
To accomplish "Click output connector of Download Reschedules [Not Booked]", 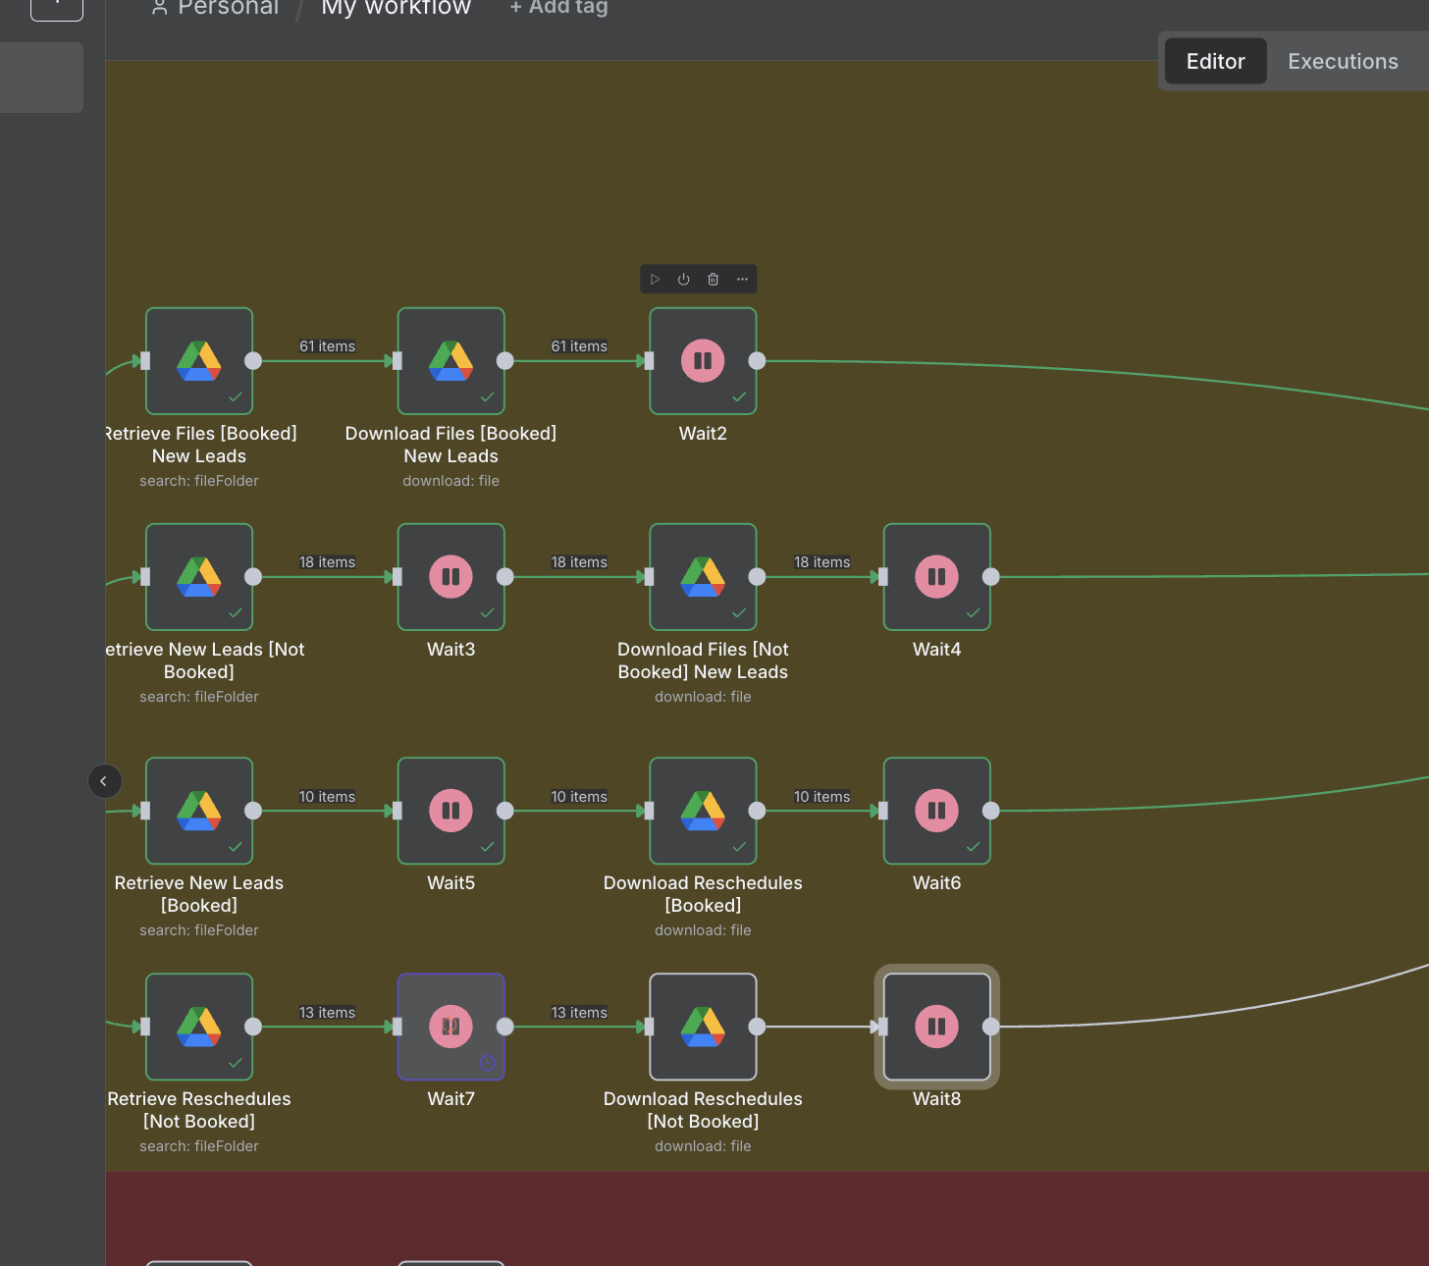I will click(757, 1027).
